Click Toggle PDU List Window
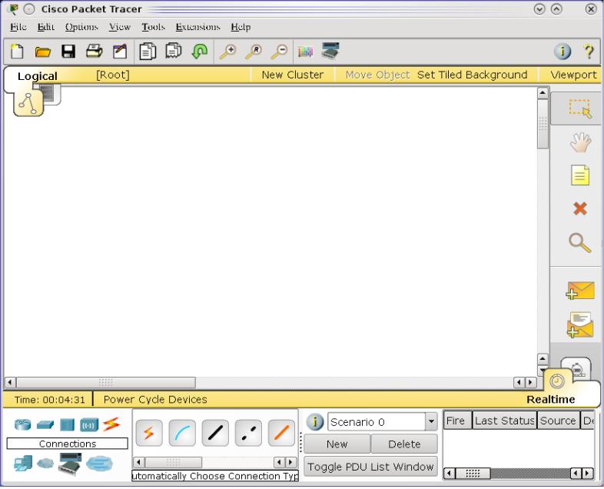This screenshot has width=604, height=489. tap(370, 467)
